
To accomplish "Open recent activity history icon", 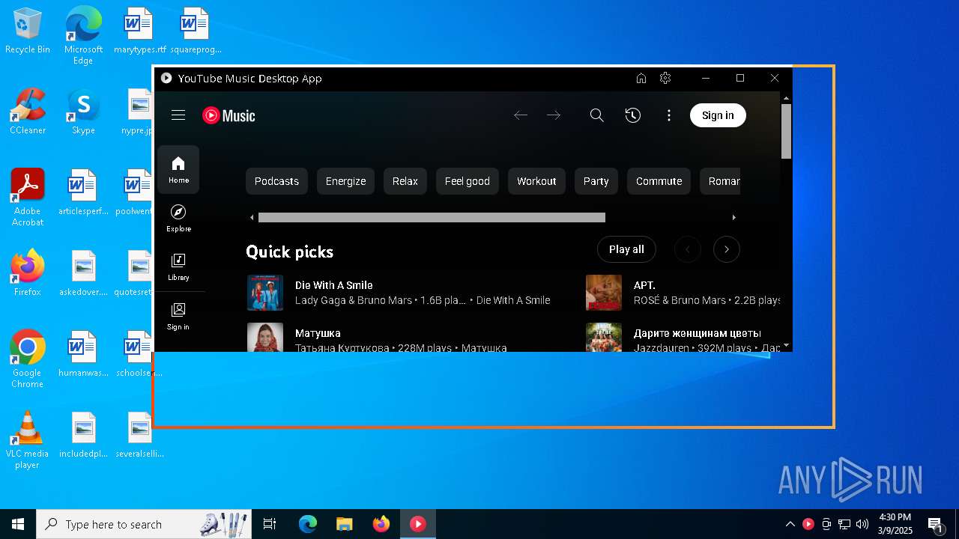I will click(633, 115).
